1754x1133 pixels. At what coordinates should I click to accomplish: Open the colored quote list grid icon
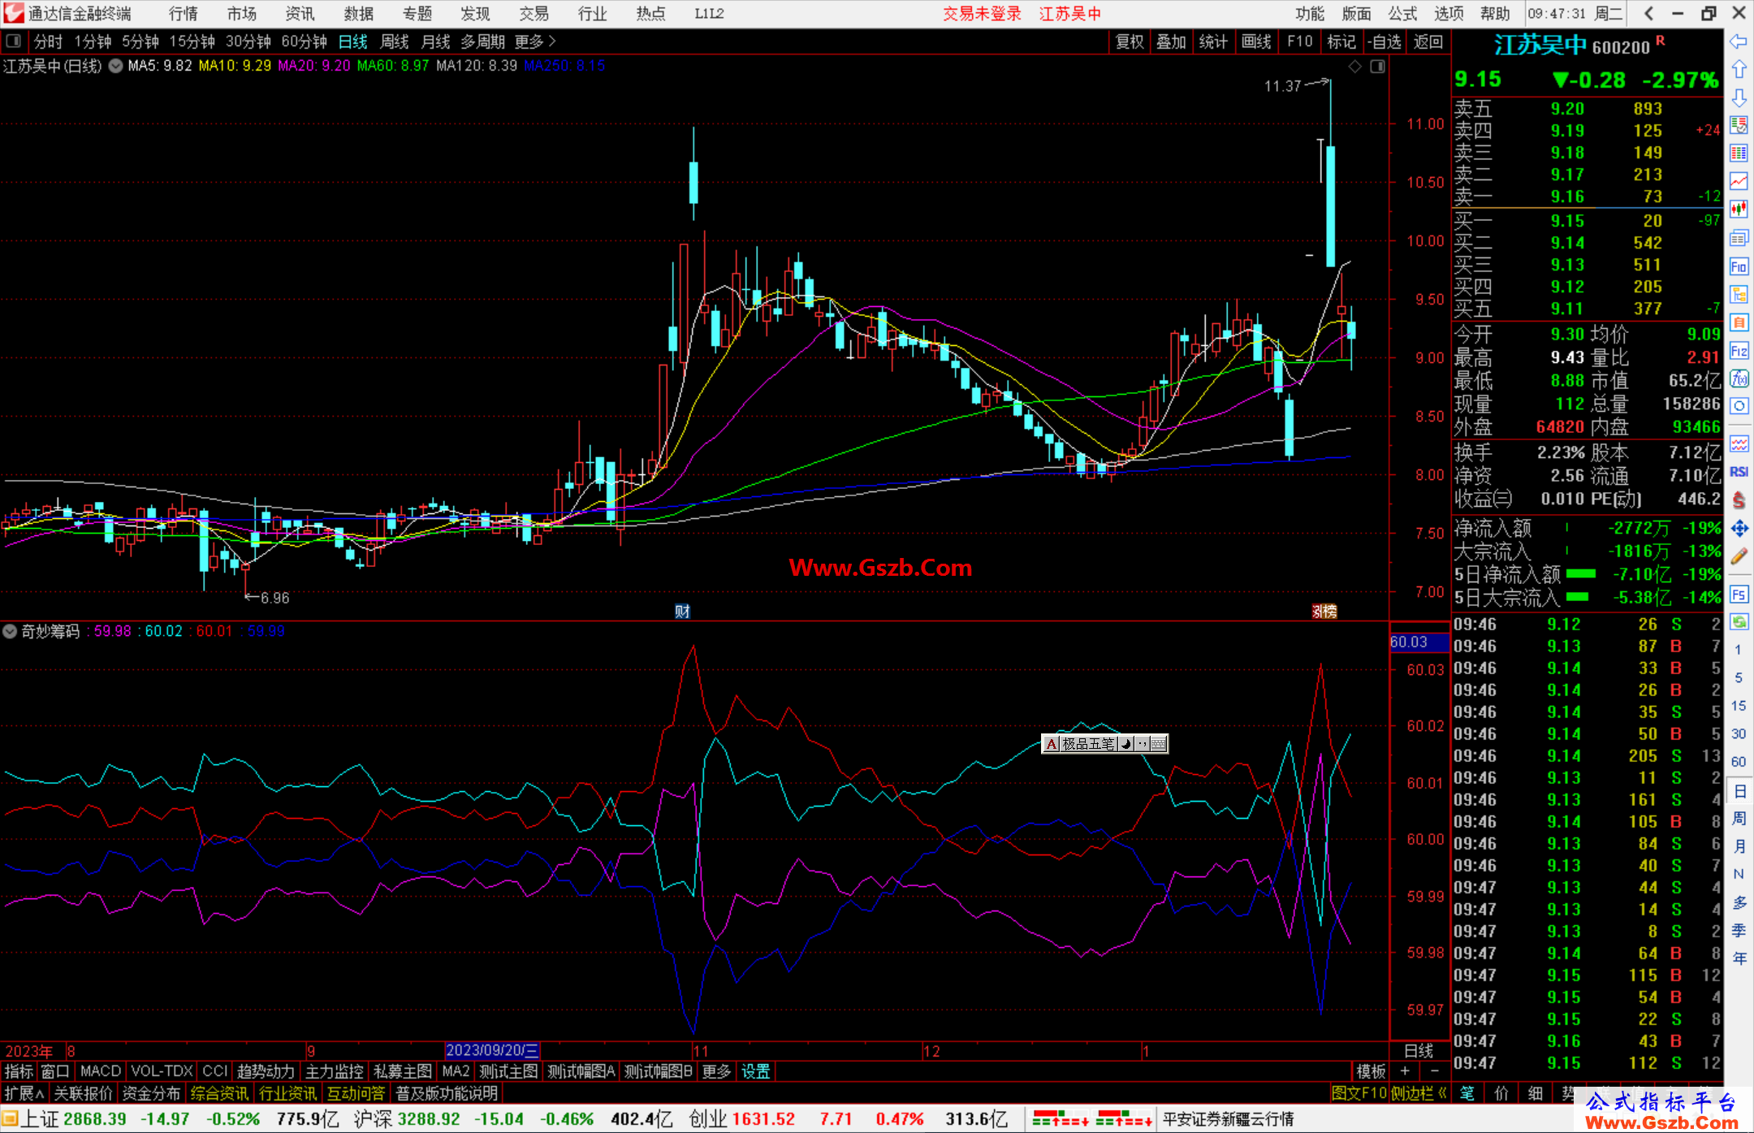[1739, 153]
